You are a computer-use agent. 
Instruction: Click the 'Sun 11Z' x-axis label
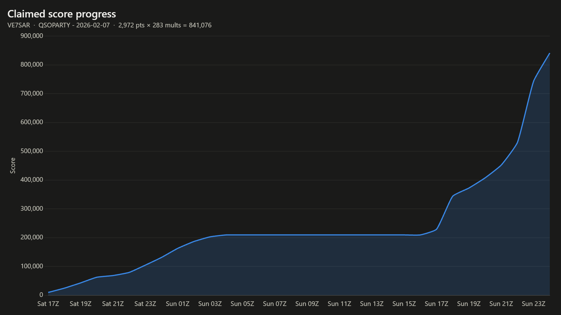click(339, 304)
